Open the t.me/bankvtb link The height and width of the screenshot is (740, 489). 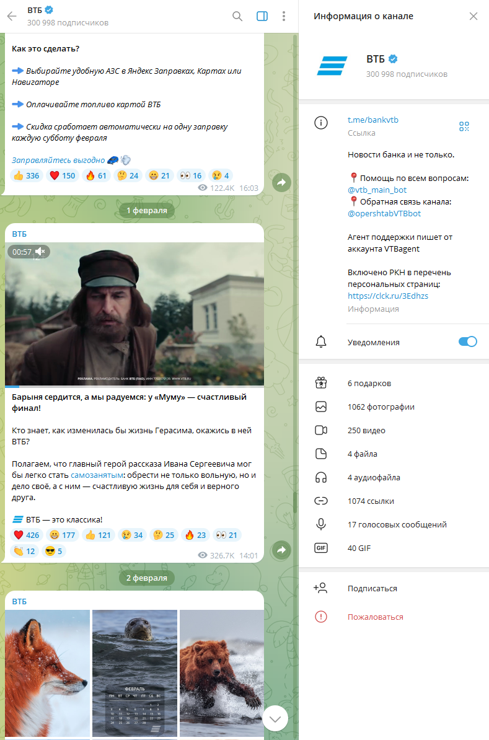click(x=373, y=120)
